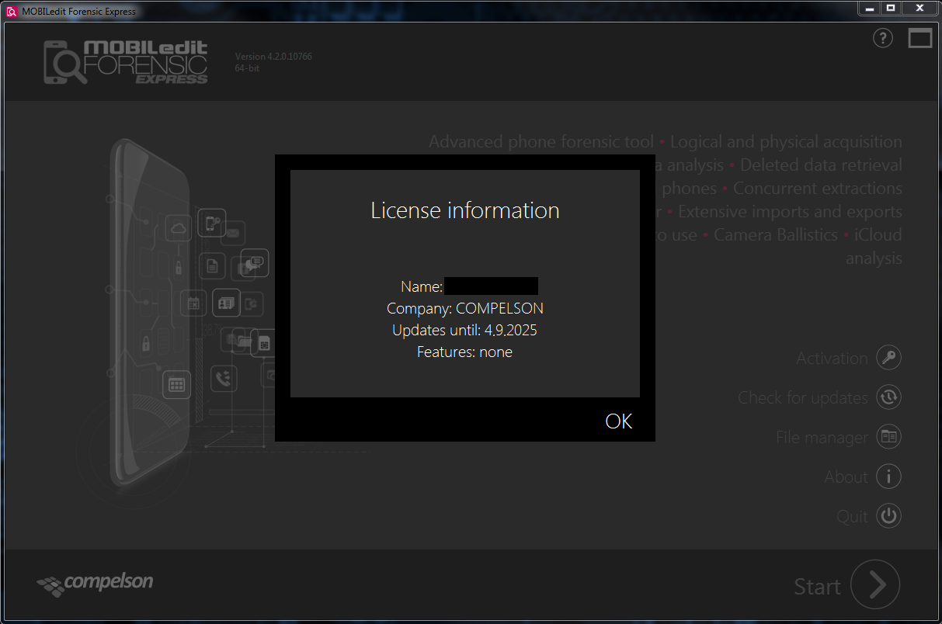The width and height of the screenshot is (942, 624).
Task: Click the About info icon
Action: coord(889,477)
